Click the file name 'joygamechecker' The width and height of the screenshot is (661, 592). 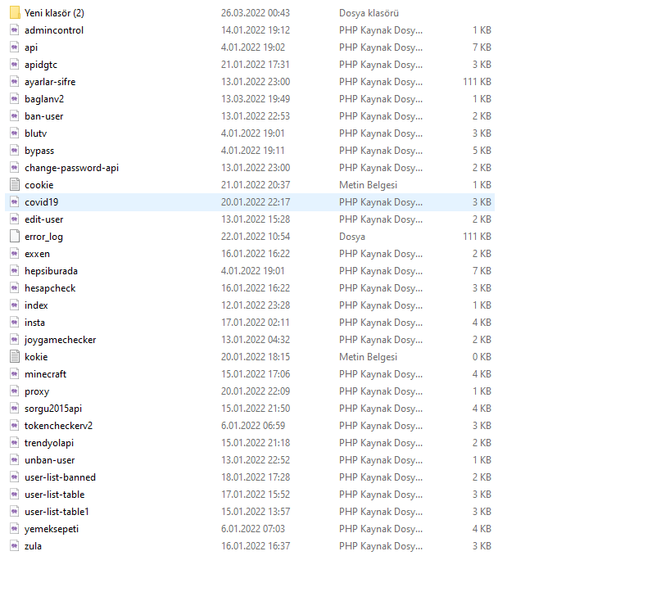click(61, 340)
